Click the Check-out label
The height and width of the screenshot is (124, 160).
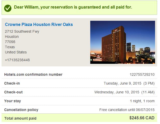tap(13, 92)
